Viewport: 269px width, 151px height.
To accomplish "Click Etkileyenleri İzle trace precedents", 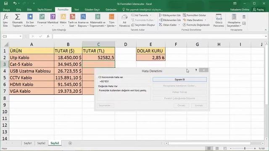I will [170, 15].
